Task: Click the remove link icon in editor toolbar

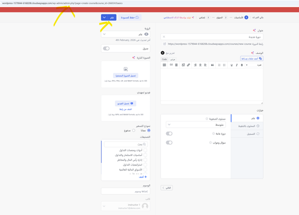Action: [183, 65]
